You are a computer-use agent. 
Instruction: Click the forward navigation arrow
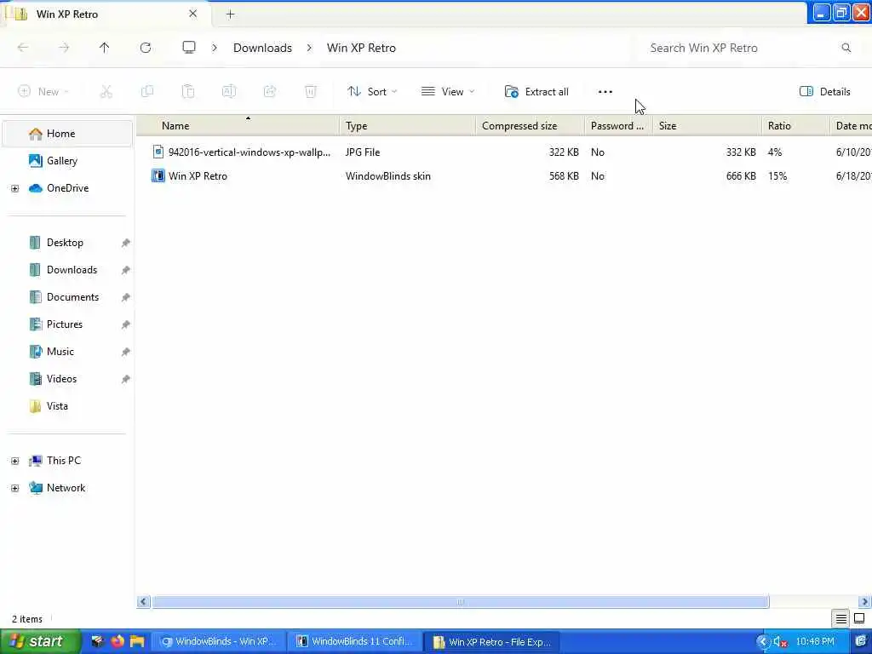coord(64,48)
